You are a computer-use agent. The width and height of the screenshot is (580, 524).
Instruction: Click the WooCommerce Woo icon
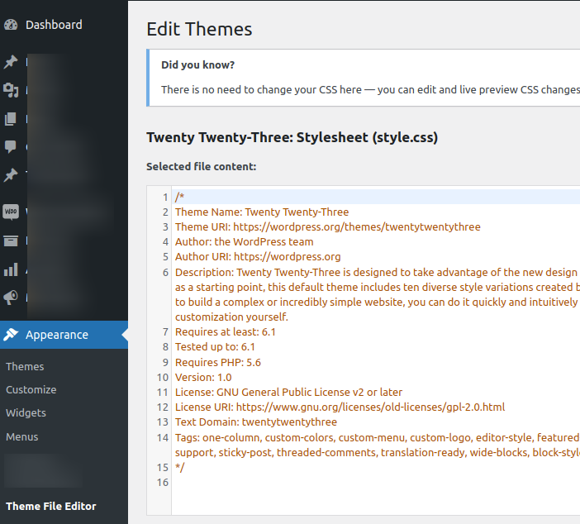(11, 212)
